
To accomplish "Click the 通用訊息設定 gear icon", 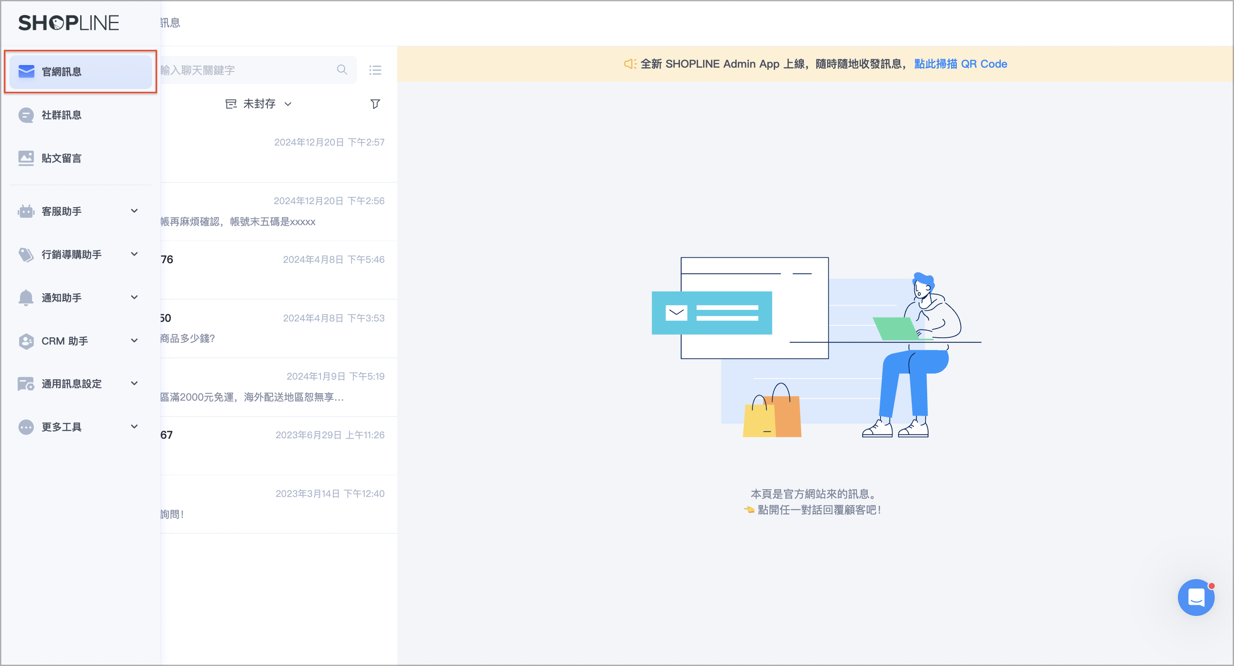I will coord(26,384).
